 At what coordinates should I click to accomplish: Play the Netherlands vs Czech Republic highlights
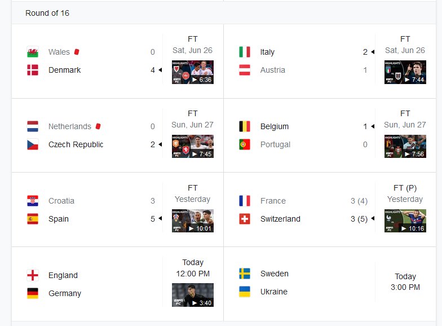(193, 147)
